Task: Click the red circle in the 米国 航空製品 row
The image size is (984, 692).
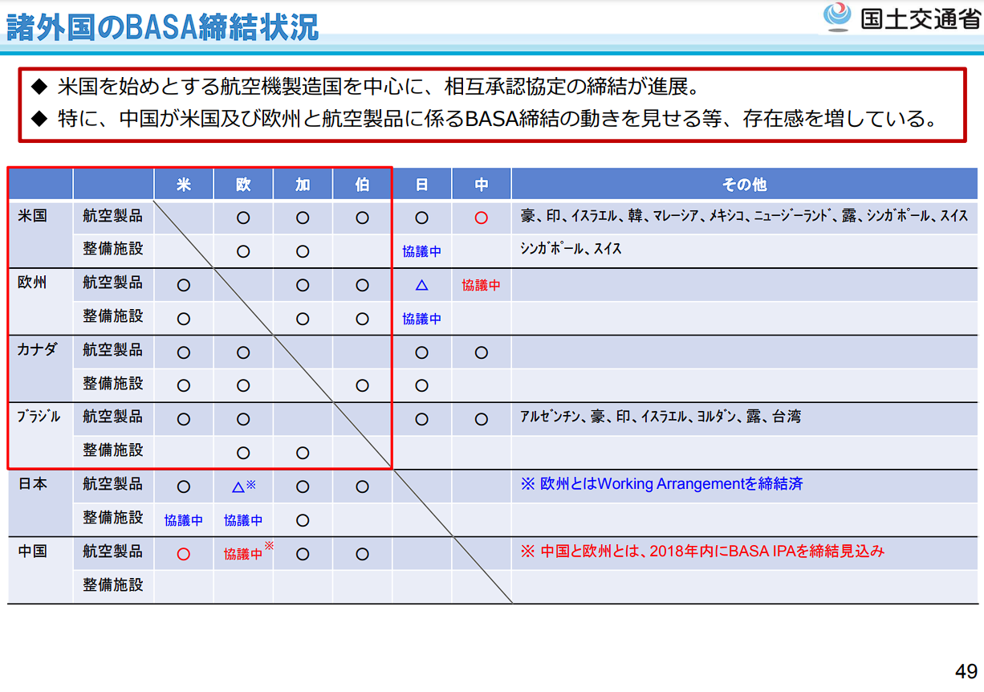Action: click(x=481, y=218)
